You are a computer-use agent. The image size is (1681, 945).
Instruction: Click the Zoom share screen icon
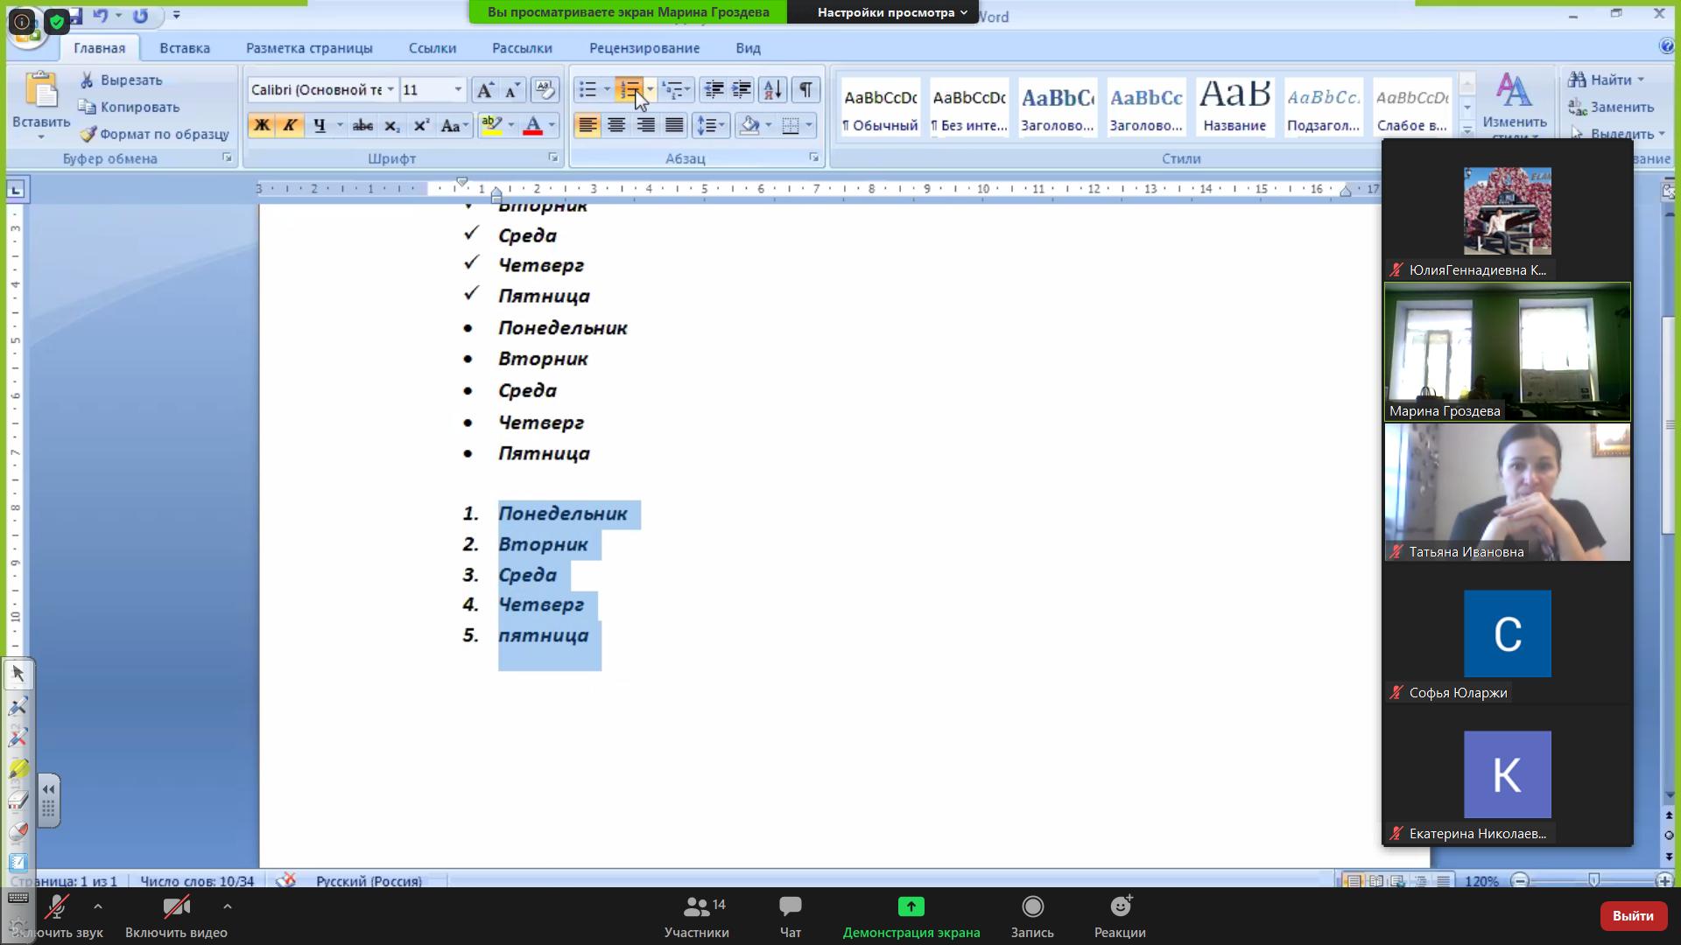click(911, 906)
